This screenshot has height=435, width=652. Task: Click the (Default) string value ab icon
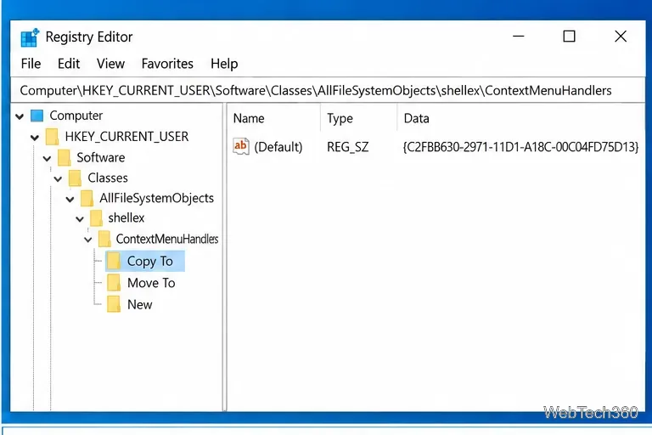(x=241, y=146)
